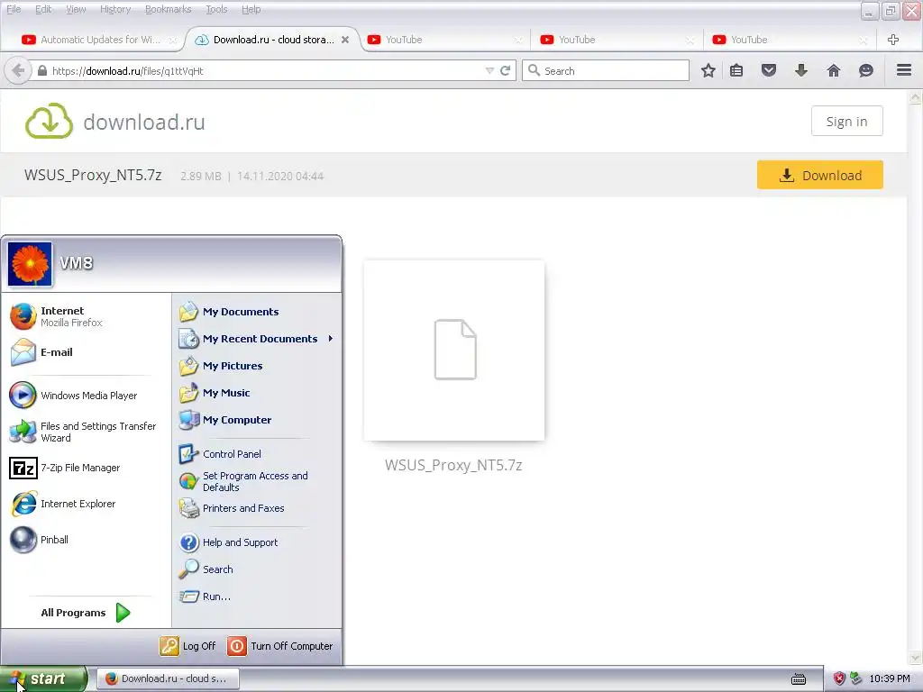Show bookmarks list icon in toolbar

coord(736,70)
